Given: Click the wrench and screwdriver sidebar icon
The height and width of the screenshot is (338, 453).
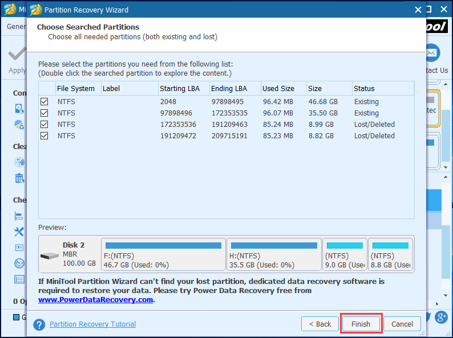Looking at the screenshot, I should (19, 232).
